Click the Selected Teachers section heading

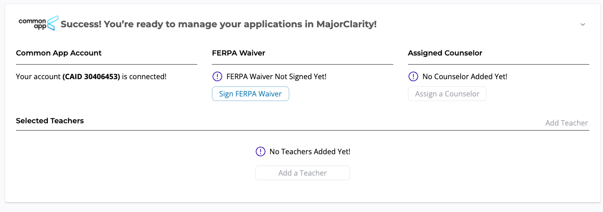click(50, 121)
